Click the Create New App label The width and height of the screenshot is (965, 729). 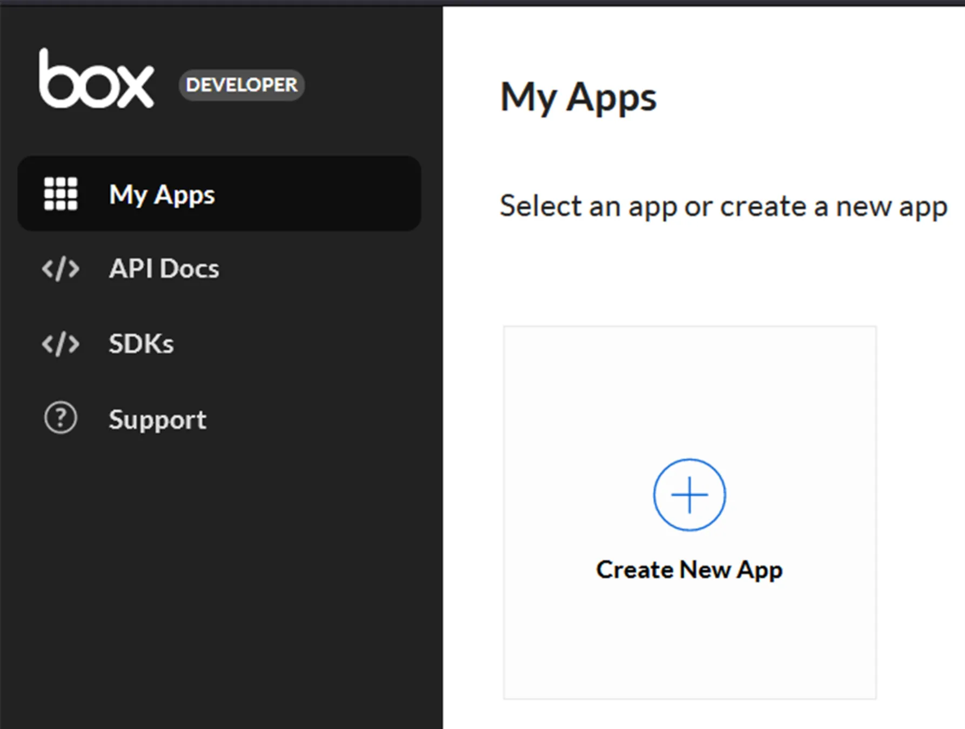pyautogui.click(x=689, y=570)
